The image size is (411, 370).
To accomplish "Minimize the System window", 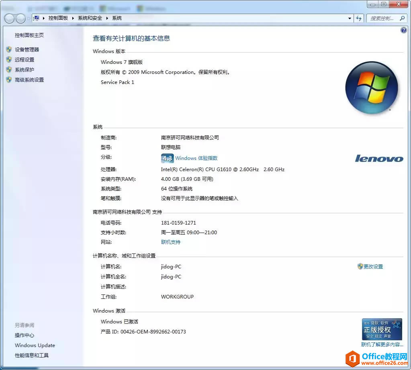I will tap(372, 4).
